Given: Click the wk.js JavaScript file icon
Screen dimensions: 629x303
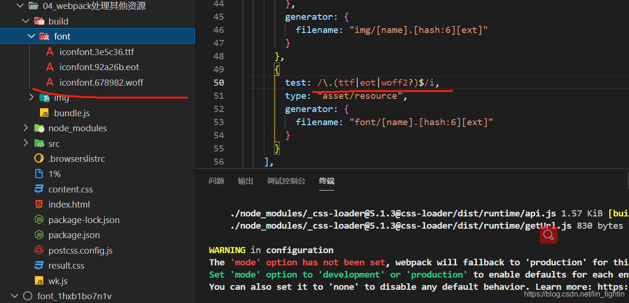Looking at the screenshot, I should (39, 281).
